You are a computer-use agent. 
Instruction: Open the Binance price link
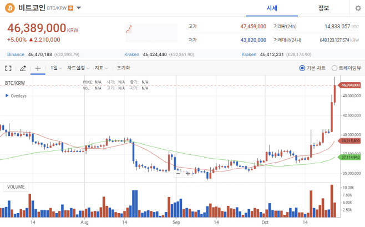point(16,54)
